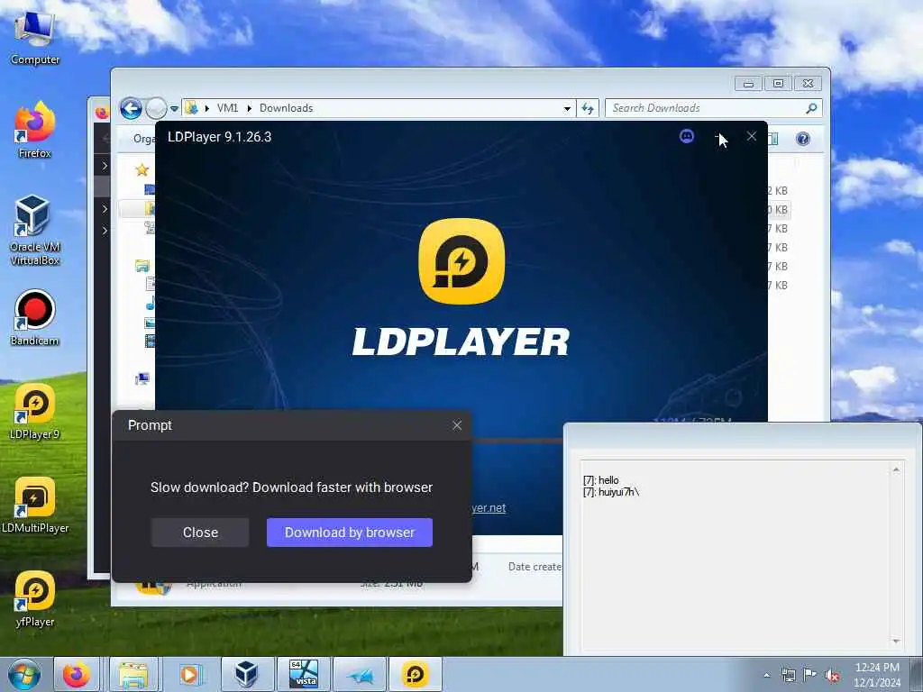
Task: Maximize the Downloads Explorer window
Action: pyautogui.click(x=778, y=84)
